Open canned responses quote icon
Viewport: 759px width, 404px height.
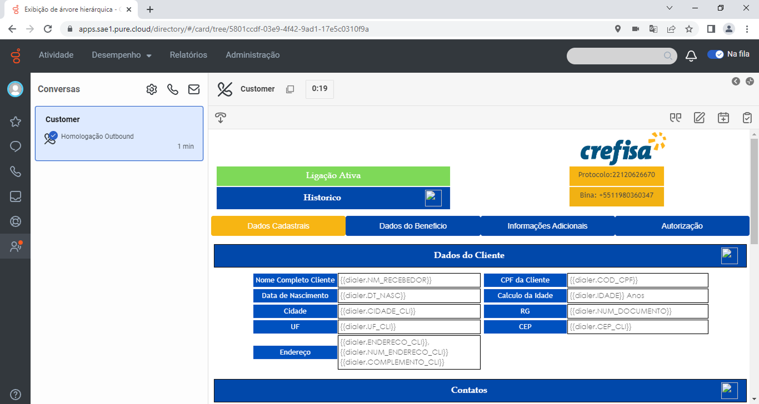[676, 118]
